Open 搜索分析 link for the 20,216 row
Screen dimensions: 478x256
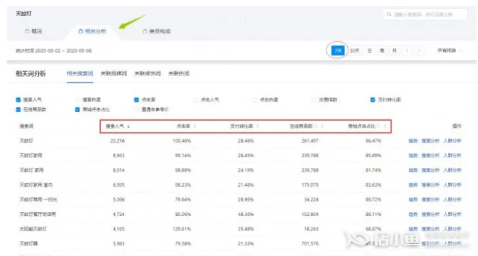coord(431,141)
